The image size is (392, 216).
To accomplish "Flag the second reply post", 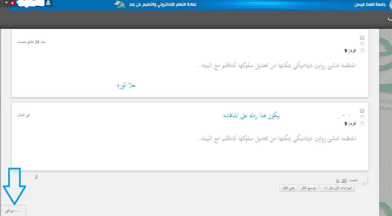I will [362, 124].
